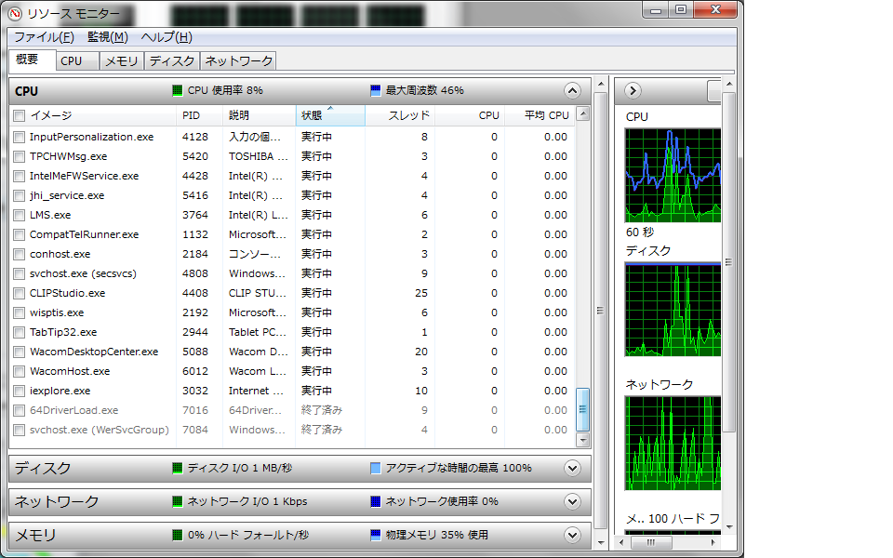
Task: Open the ヘルプ(H) menu
Action: pyautogui.click(x=167, y=37)
